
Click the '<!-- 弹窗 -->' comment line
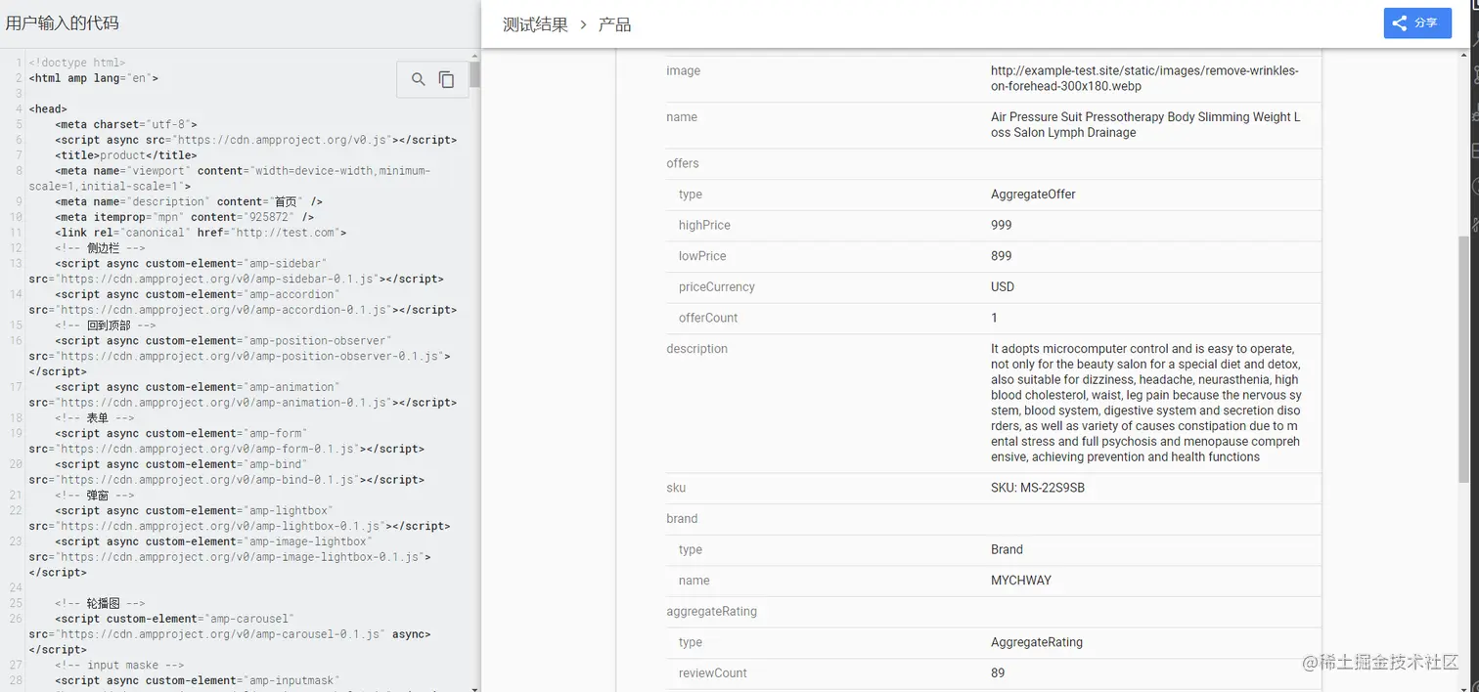coord(94,496)
